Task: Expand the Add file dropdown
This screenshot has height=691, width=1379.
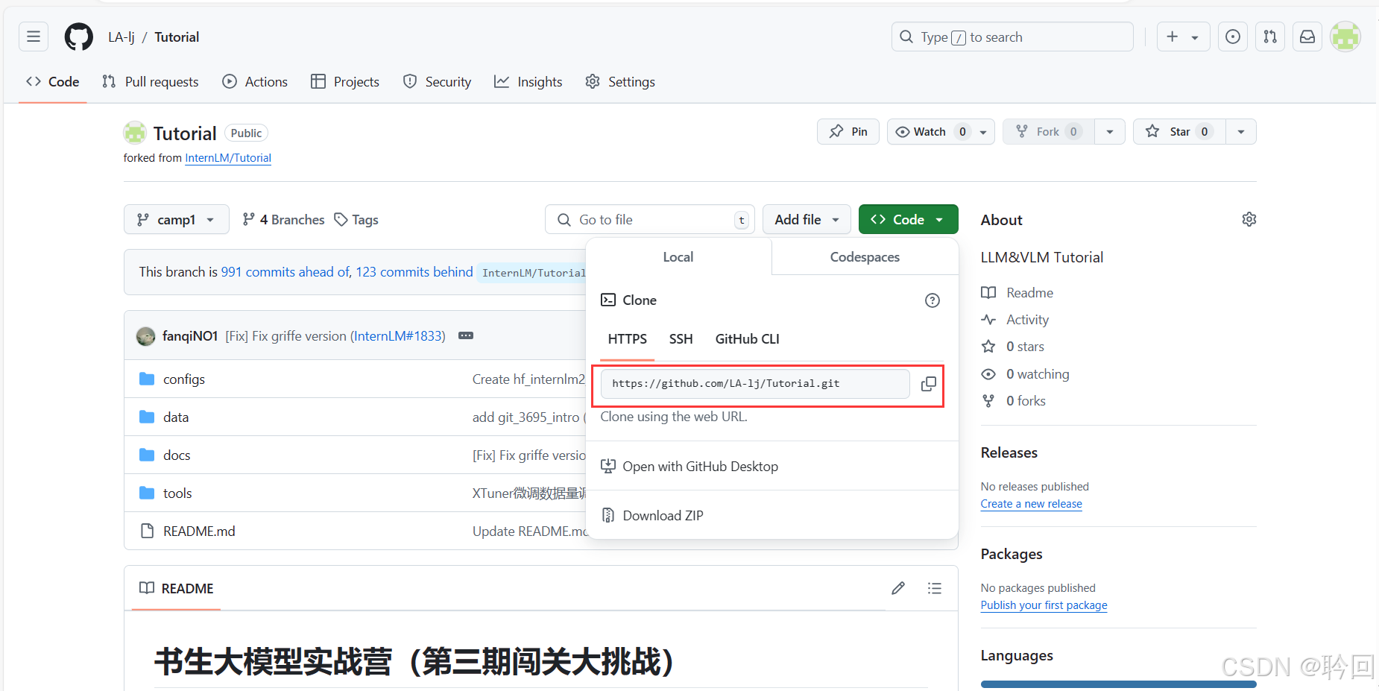Action: pos(807,219)
